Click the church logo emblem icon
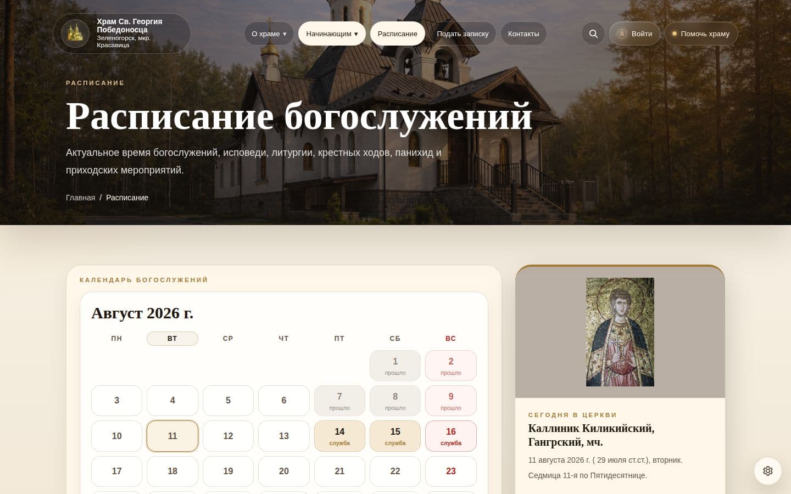This screenshot has width=791, height=494. [x=75, y=33]
